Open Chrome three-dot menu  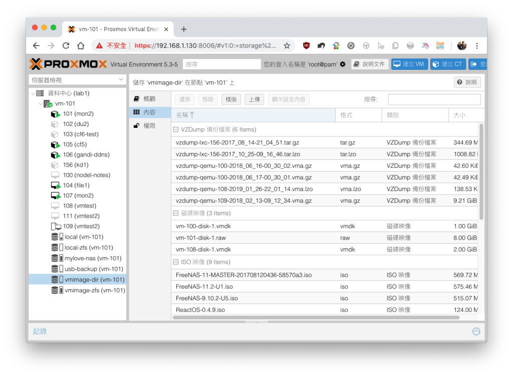pos(477,46)
